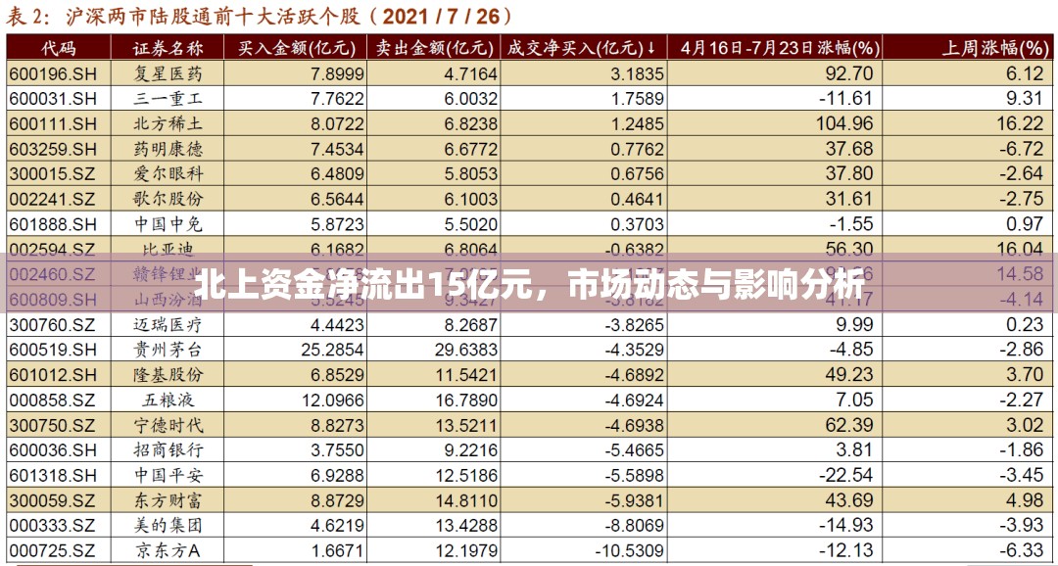This screenshot has height=566, width=1058.
Task: Select stock code 600196.SH
Action: [x=53, y=74]
